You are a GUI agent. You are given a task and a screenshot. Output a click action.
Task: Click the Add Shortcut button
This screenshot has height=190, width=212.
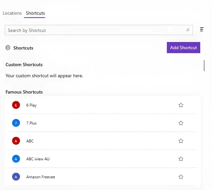click(183, 48)
